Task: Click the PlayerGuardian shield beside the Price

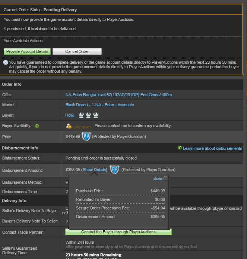Action: (86, 136)
